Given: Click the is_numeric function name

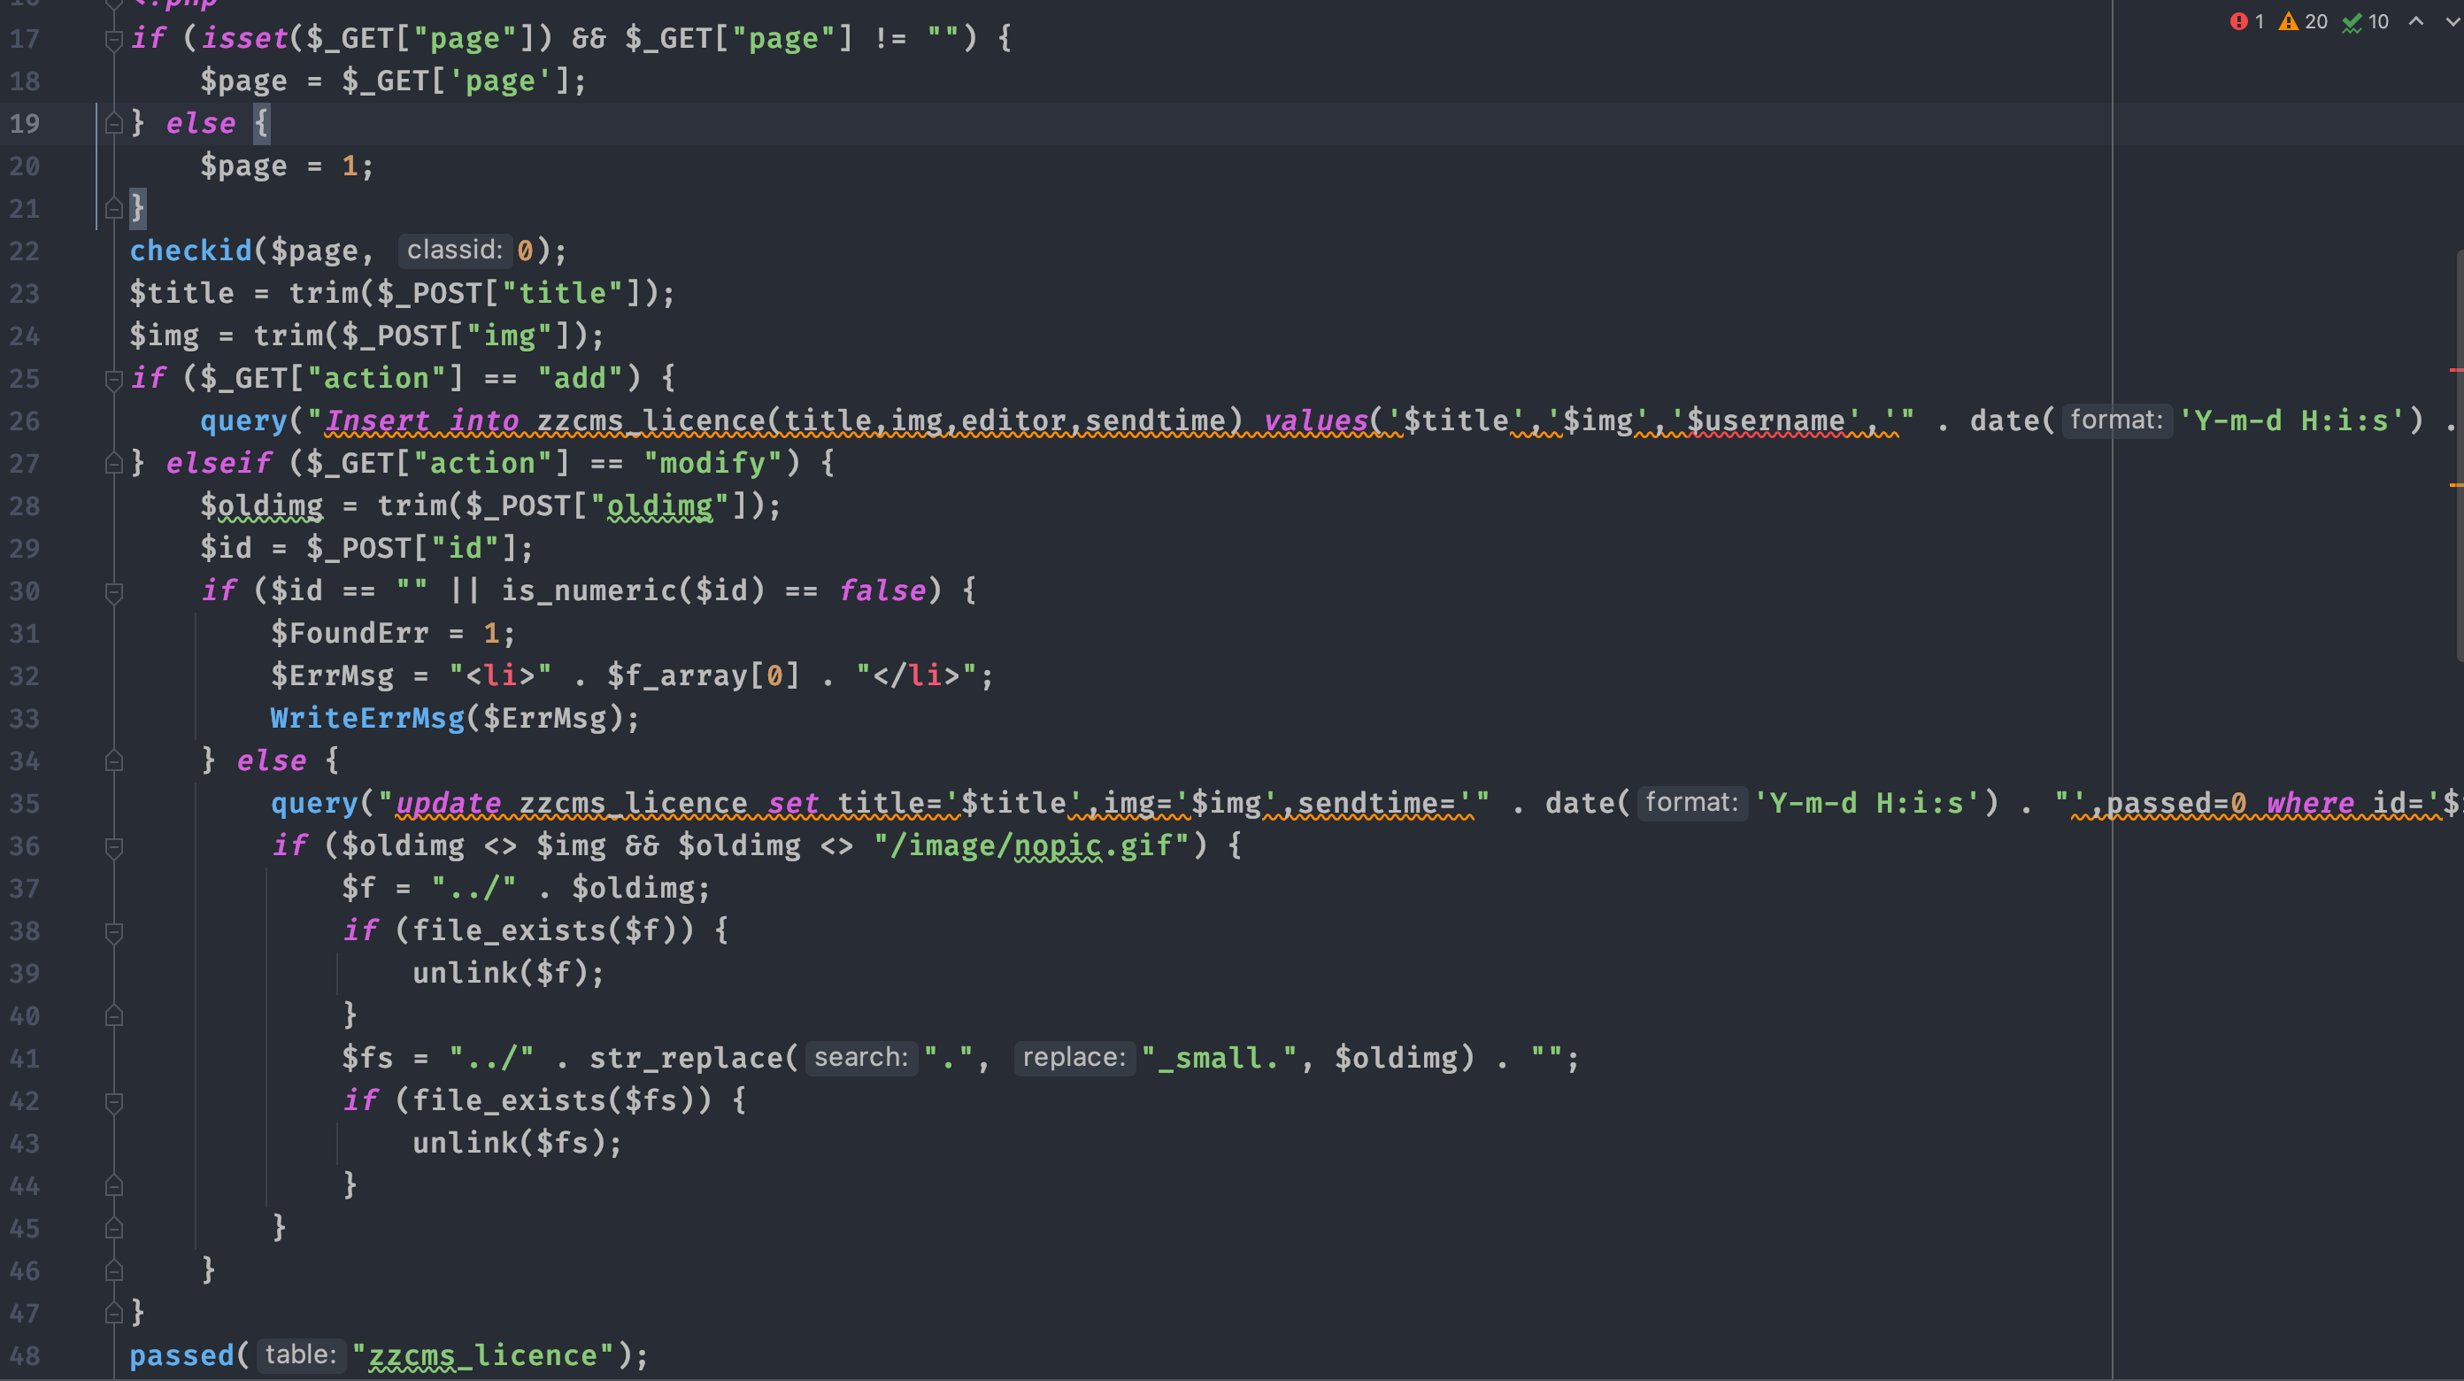Looking at the screenshot, I should 589,590.
